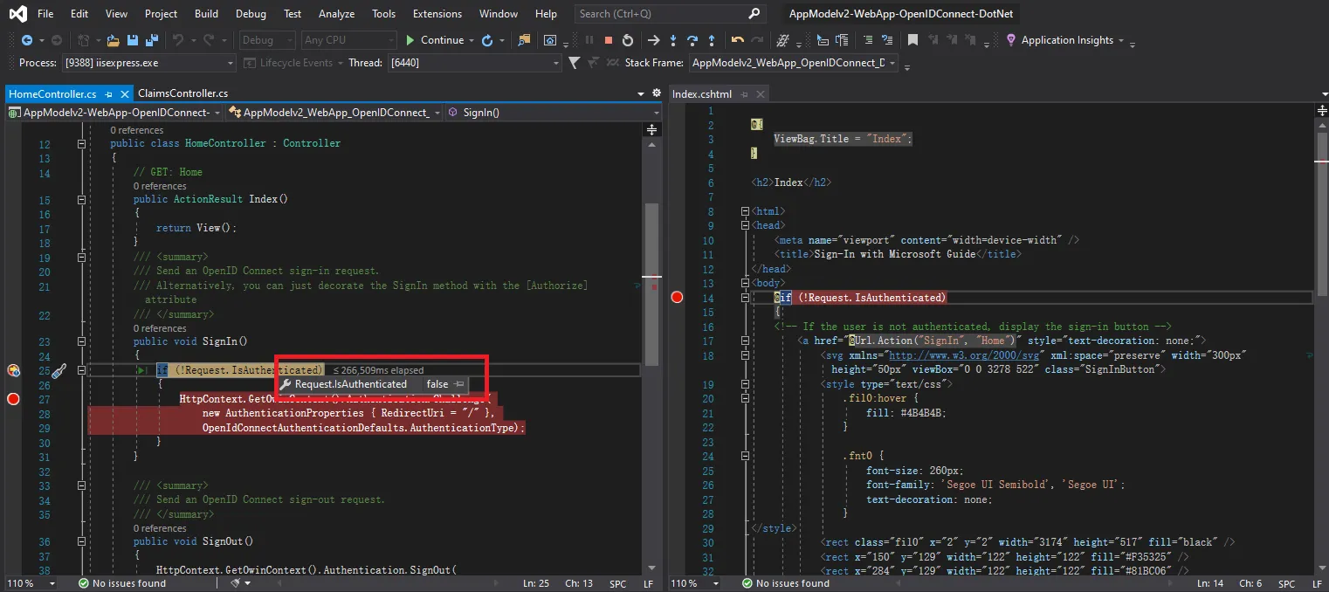Toggle the breakpoint on line 27

(x=13, y=399)
